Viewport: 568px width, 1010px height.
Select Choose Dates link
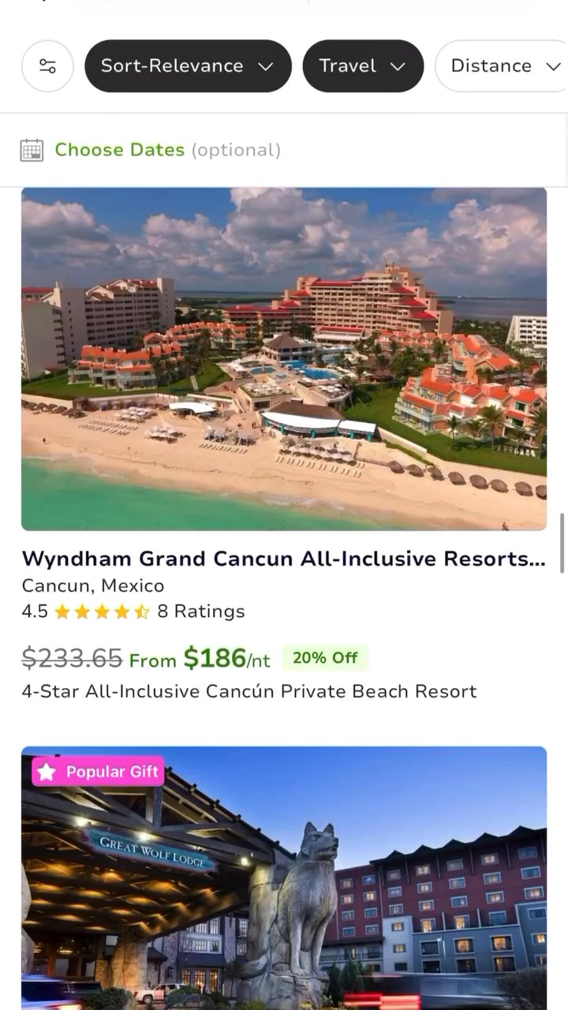[x=120, y=150]
